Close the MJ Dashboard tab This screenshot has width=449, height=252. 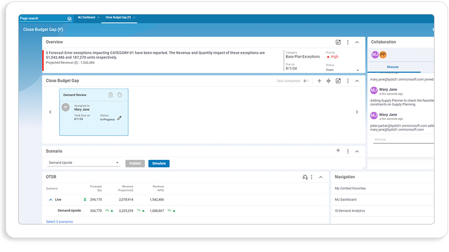click(99, 17)
